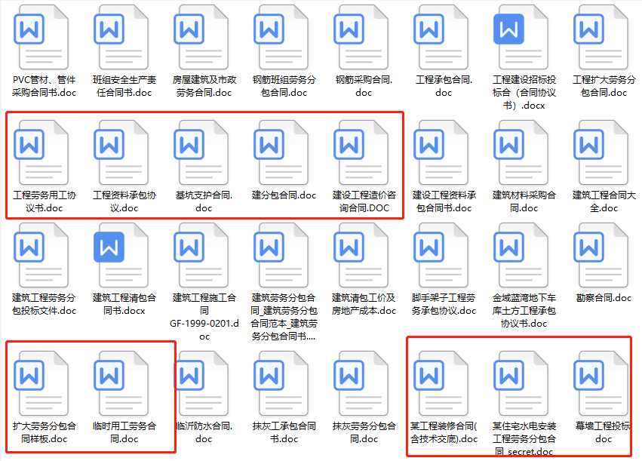Open the 勘察合同.doc document
This screenshot has width=642, height=461.
(x=601, y=260)
